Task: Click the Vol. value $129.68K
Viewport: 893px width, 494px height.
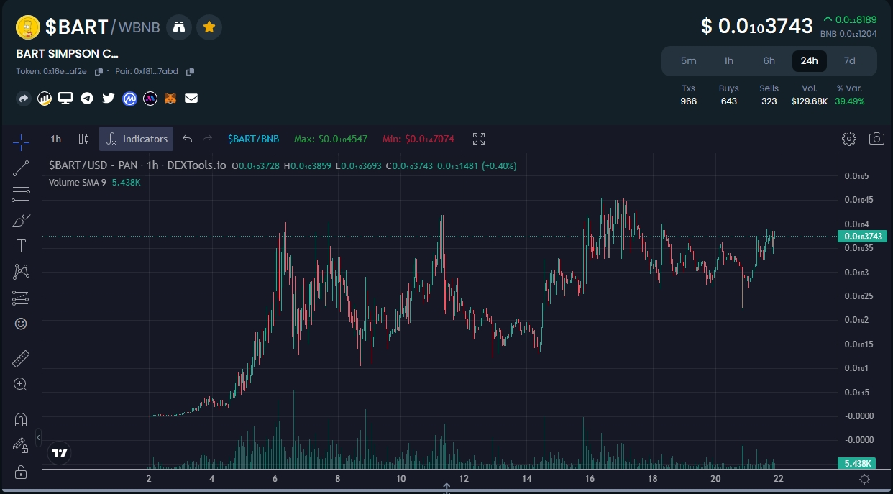Action: pos(810,101)
